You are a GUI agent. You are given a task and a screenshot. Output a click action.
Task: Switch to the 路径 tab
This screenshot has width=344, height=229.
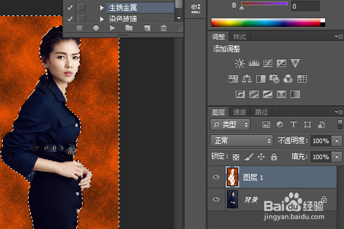[261, 112]
